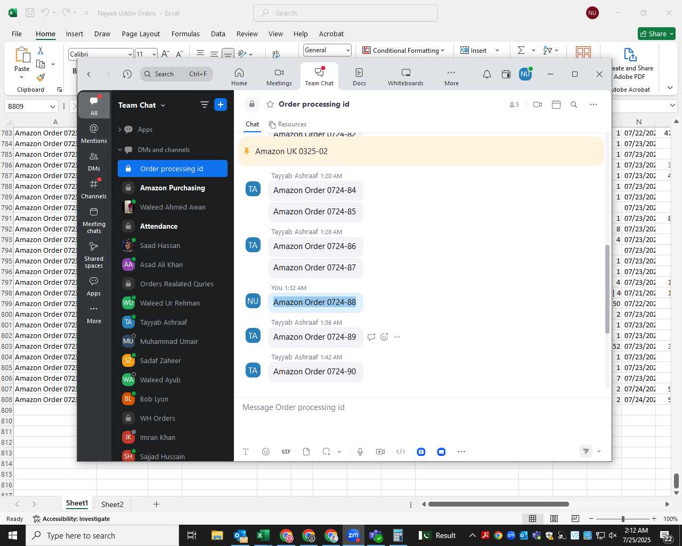Viewport: 682px width, 546px height.
Task: Open DMs section in Zoom sidebar
Action: (x=94, y=162)
